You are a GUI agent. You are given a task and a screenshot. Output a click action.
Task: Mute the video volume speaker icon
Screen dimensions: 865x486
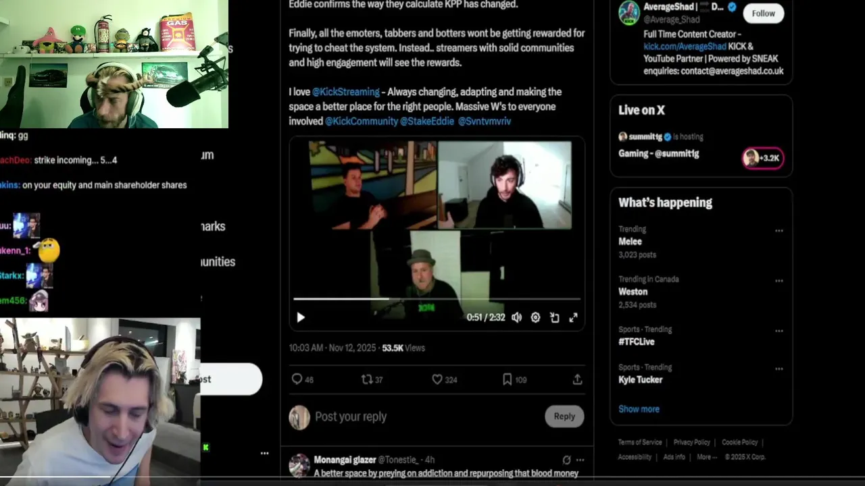tap(517, 317)
